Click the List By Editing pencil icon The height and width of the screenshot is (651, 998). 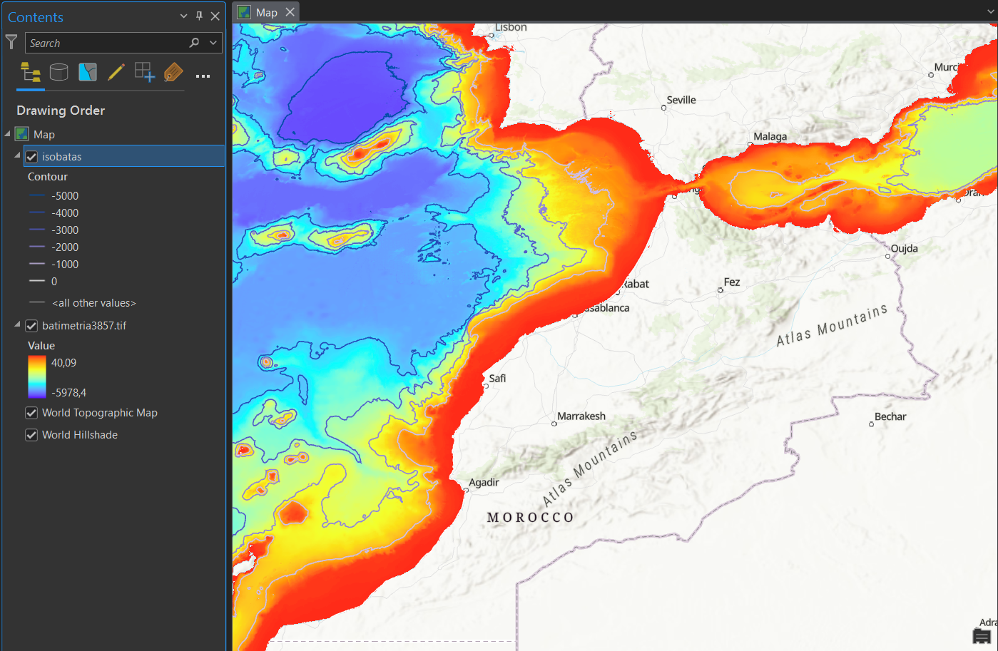coord(116,72)
